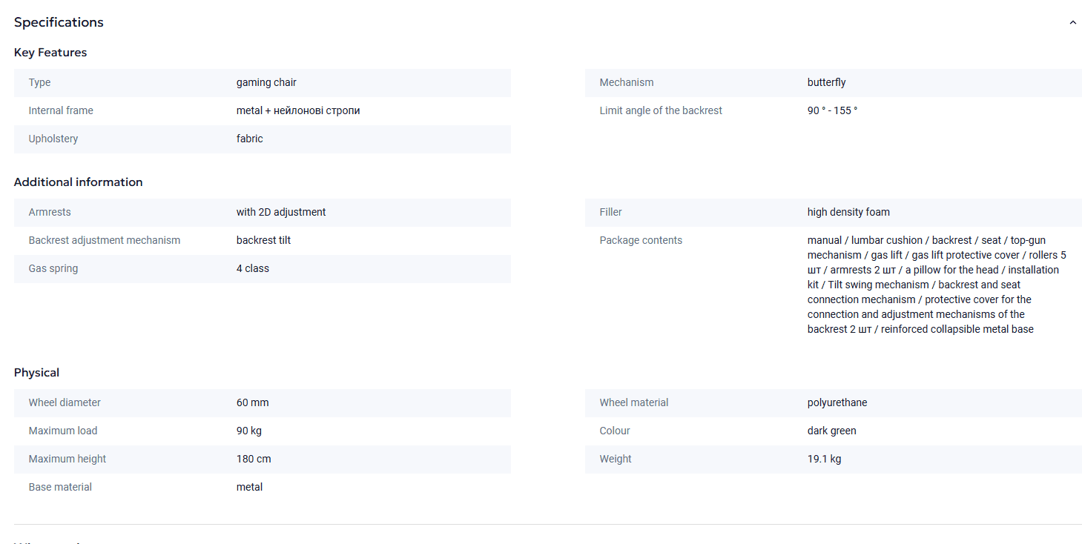Image resolution: width=1082 pixels, height=544 pixels.
Task: Click the 'with 2D adjustment' armrests value
Action: [281, 212]
